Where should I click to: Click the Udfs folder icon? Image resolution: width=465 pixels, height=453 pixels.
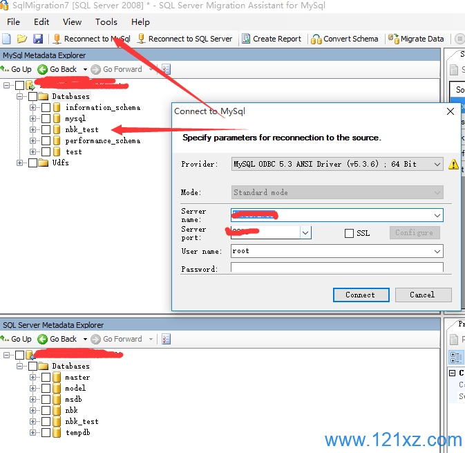[44, 163]
